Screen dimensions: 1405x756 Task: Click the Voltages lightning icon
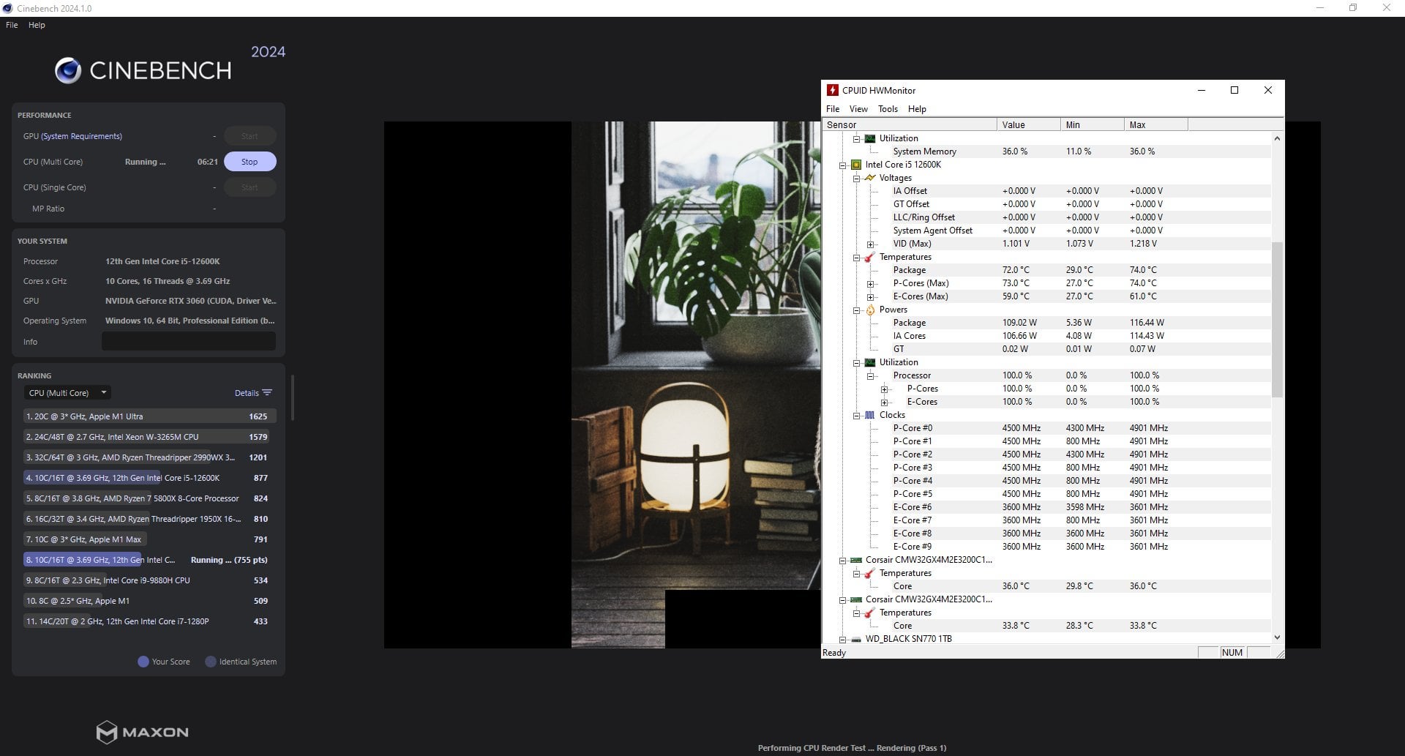(x=870, y=178)
